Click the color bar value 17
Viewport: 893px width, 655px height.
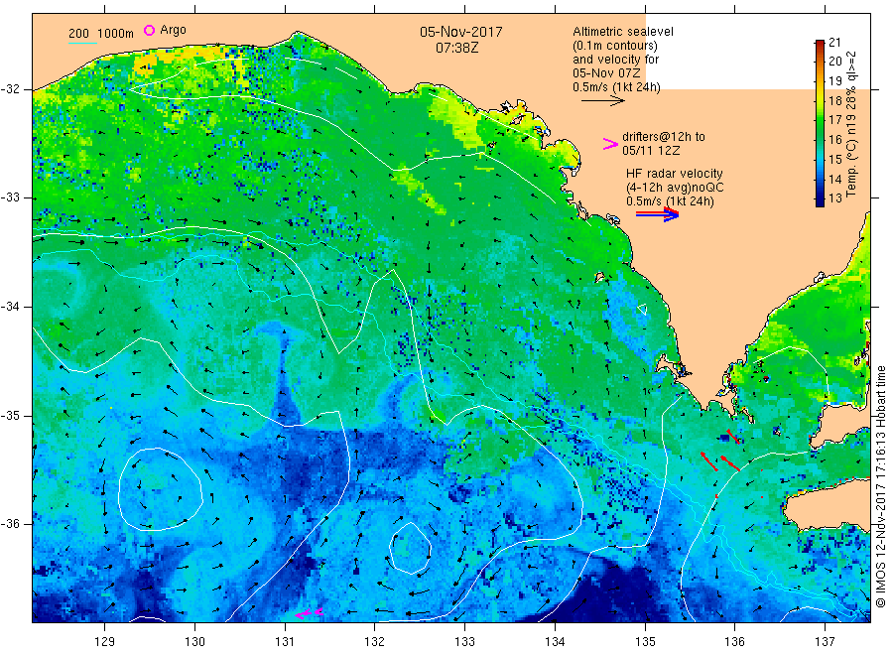click(x=834, y=120)
